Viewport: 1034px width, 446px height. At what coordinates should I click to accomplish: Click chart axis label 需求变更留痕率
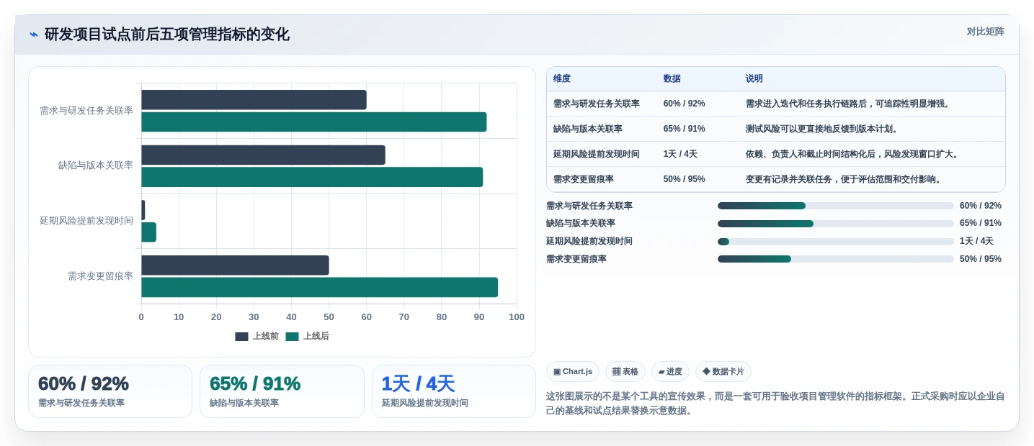(100, 276)
